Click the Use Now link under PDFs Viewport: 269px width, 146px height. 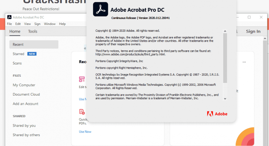click(x=85, y=132)
